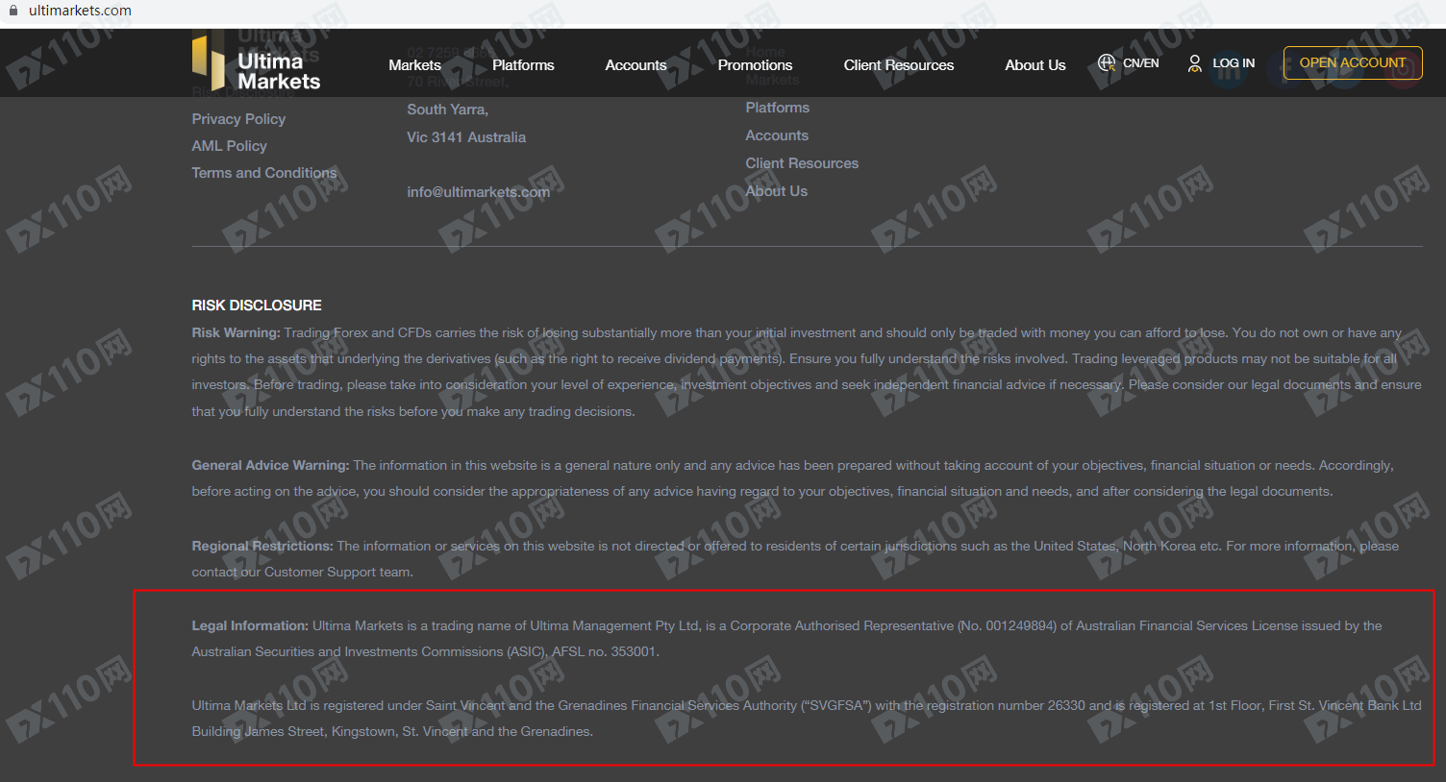Click the footer Platforms link
1446x782 pixels.
pyautogui.click(x=777, y=108)
